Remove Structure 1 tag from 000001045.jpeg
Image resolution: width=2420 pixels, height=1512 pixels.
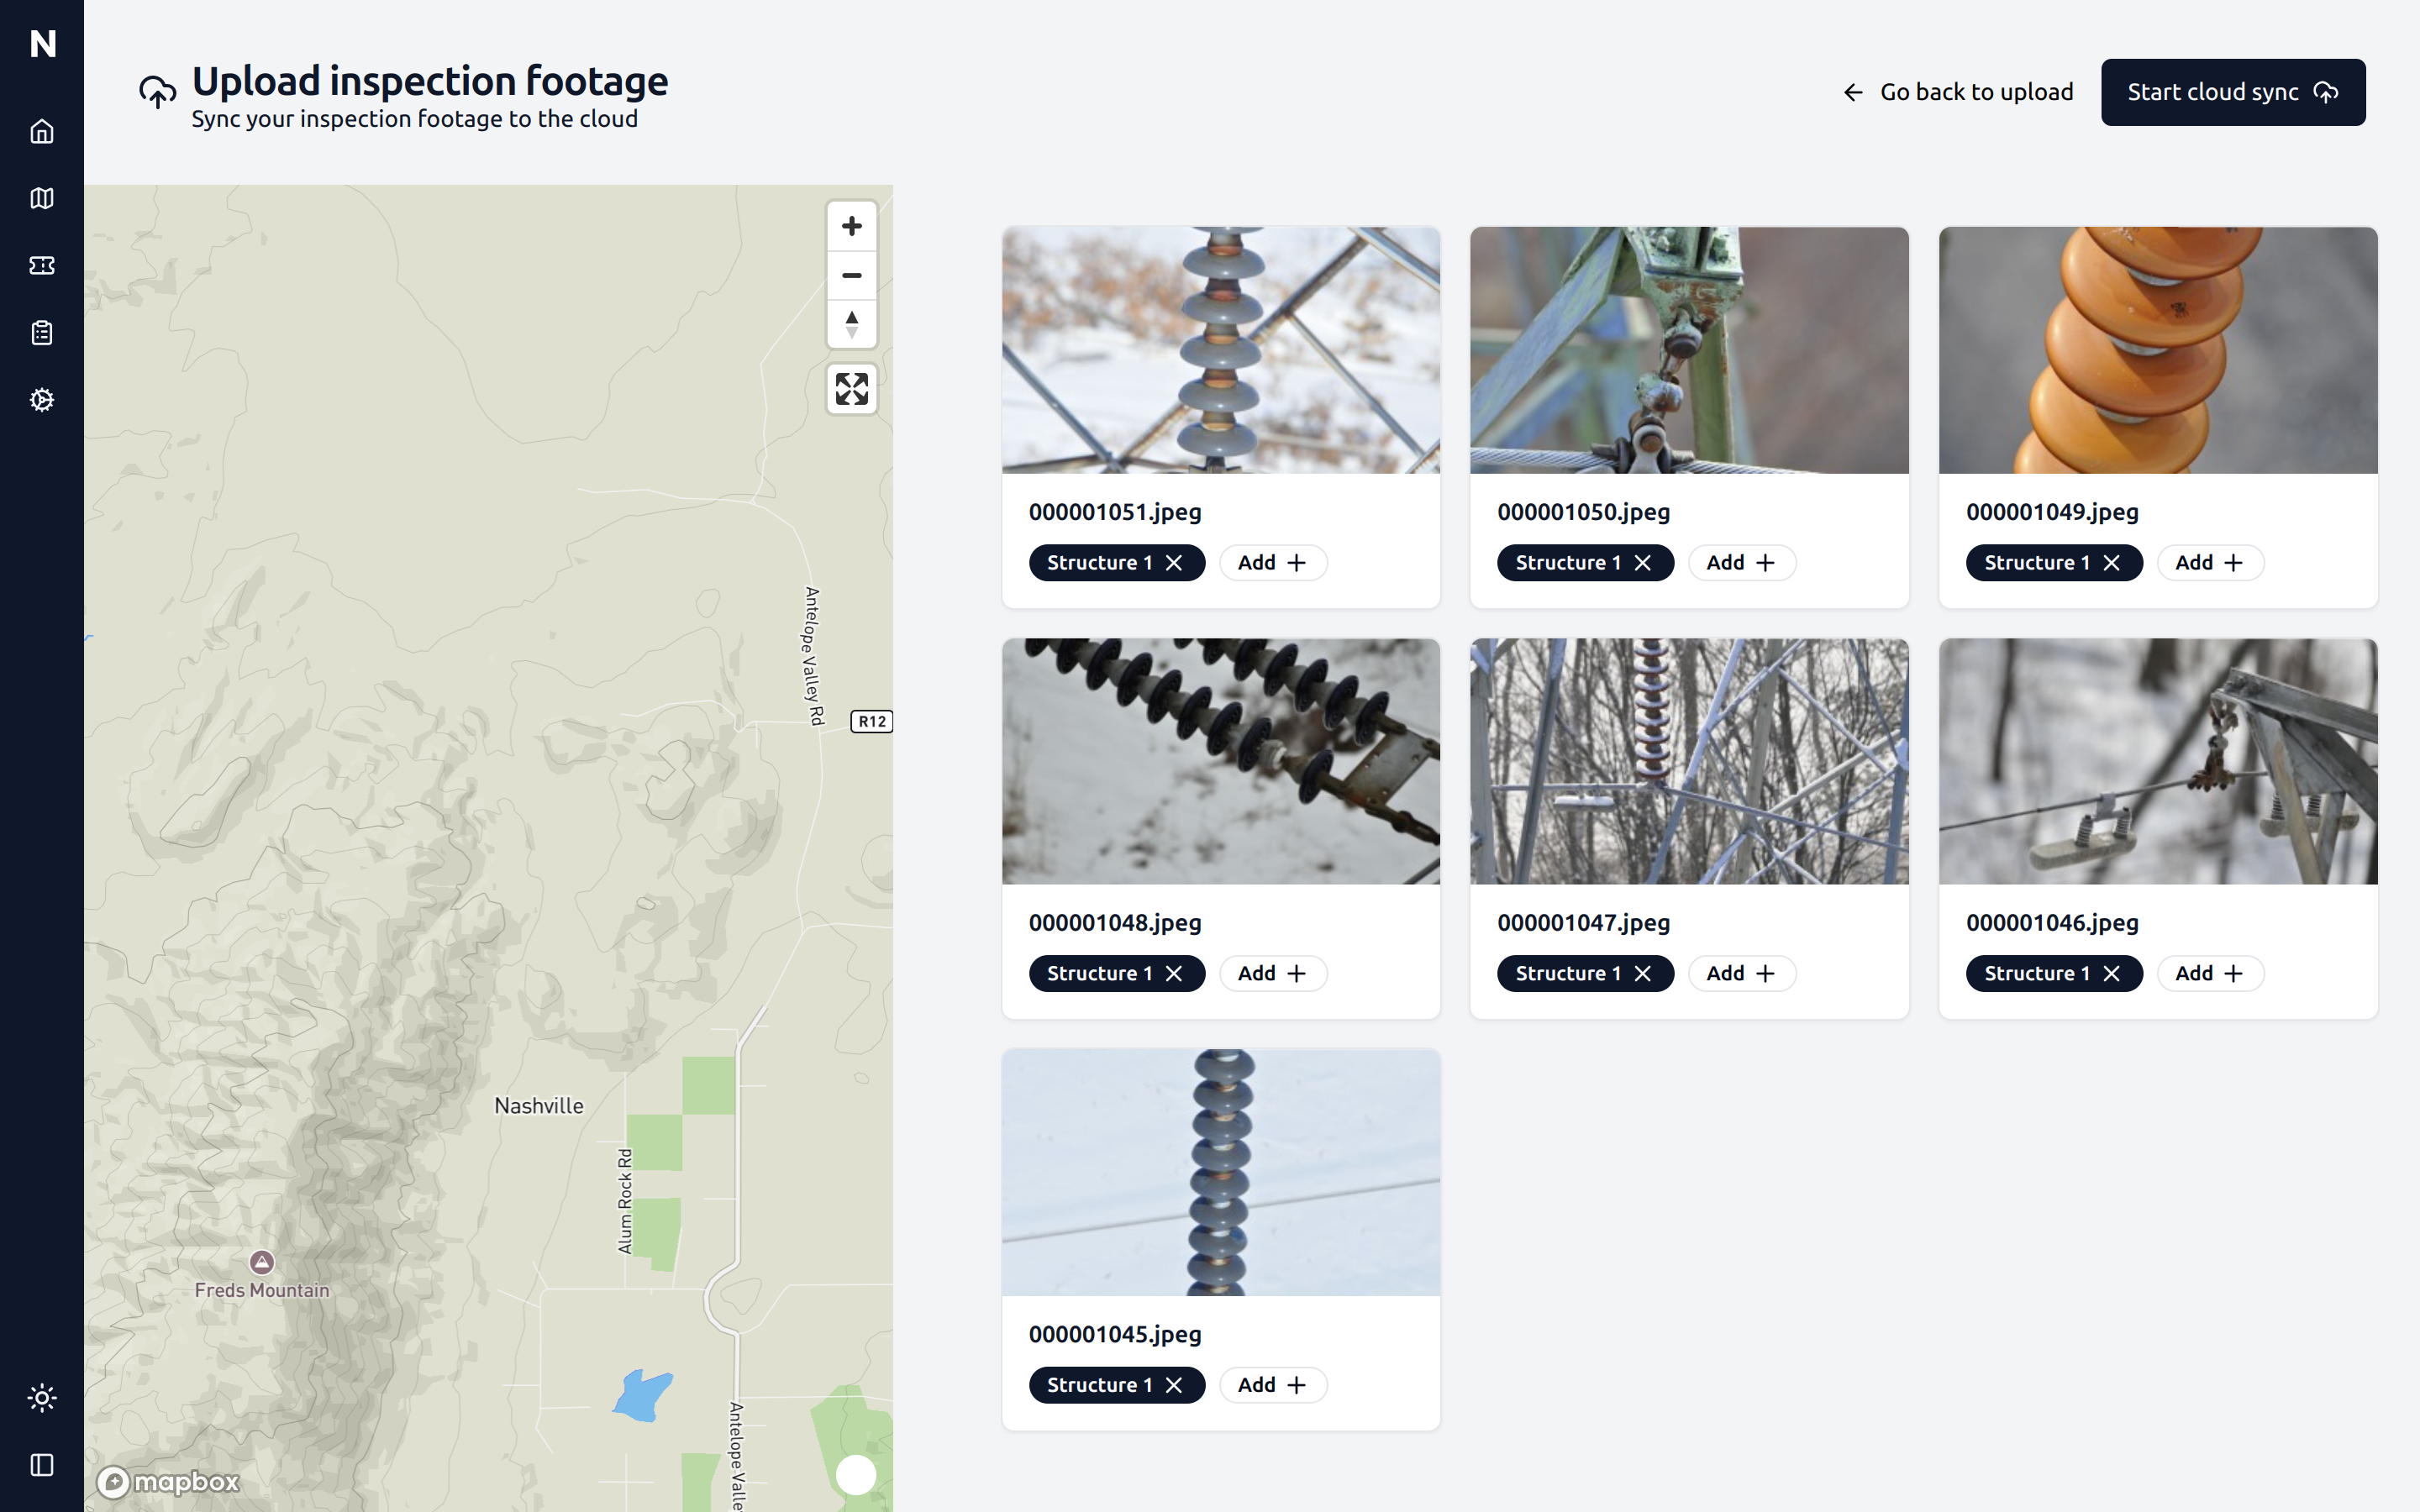coord(1176,1384)
